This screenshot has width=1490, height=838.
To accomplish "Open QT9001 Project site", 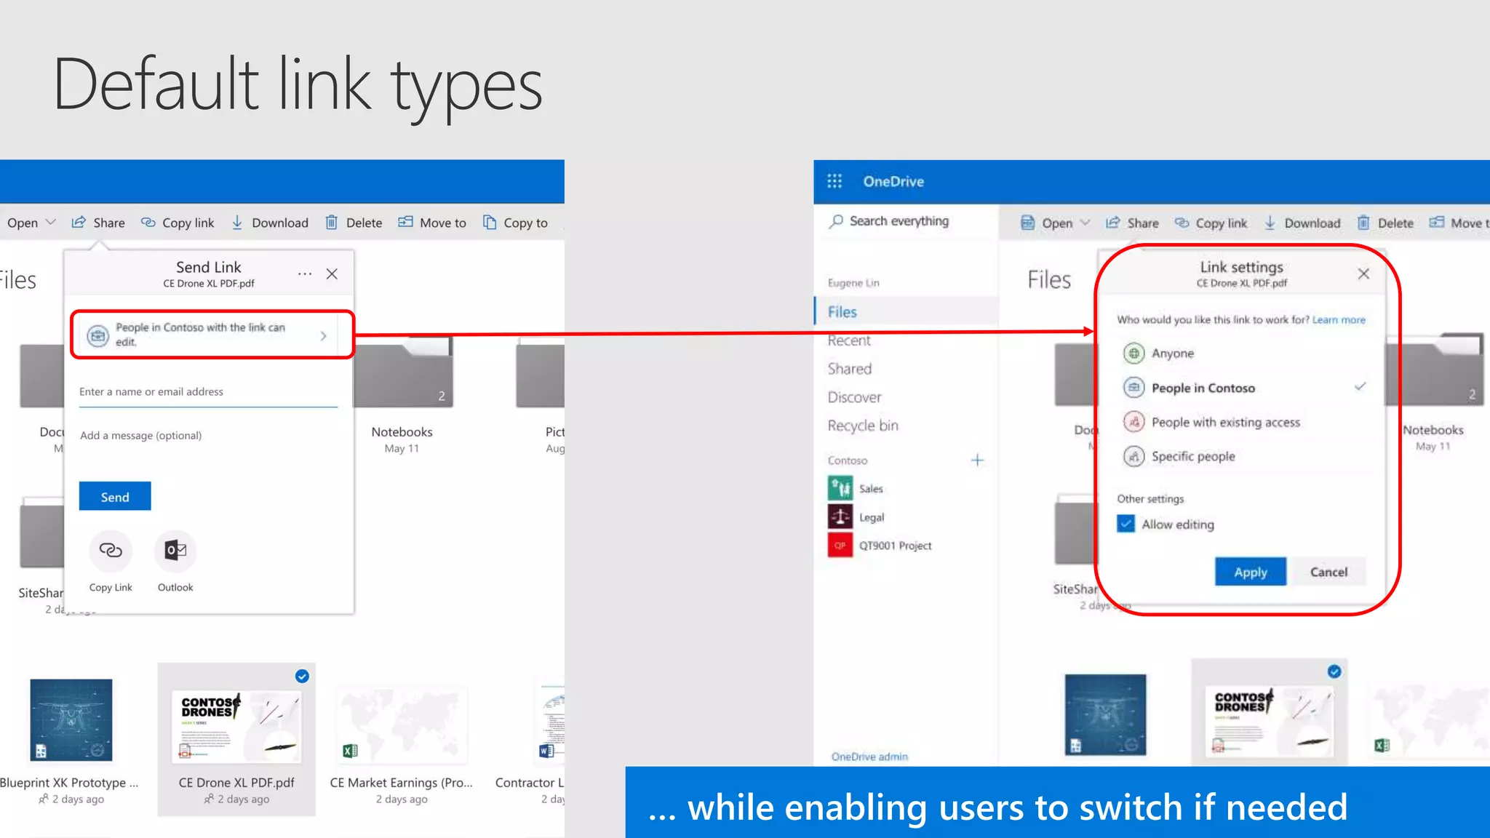I will pyautogui.click(x=880, y=545).
